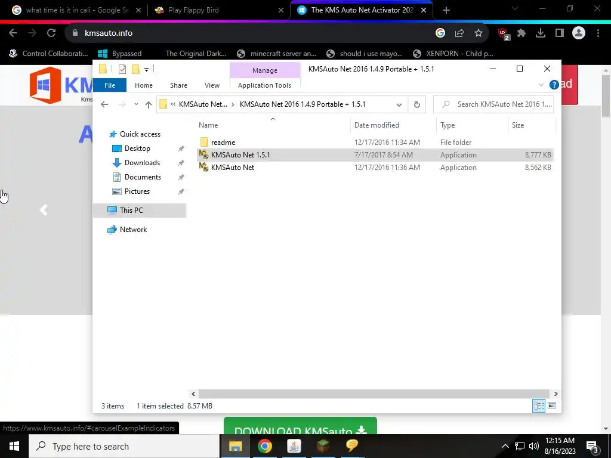Switch to the View ribbon tab

212,85
